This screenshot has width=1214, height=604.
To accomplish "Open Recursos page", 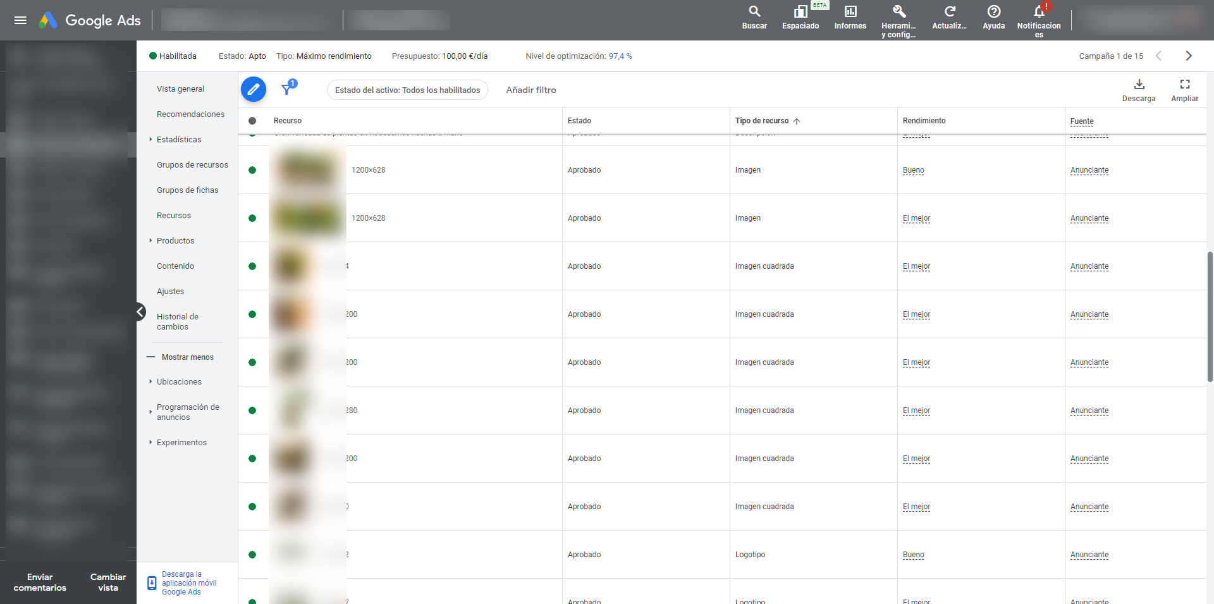I will tap(174, 215).
